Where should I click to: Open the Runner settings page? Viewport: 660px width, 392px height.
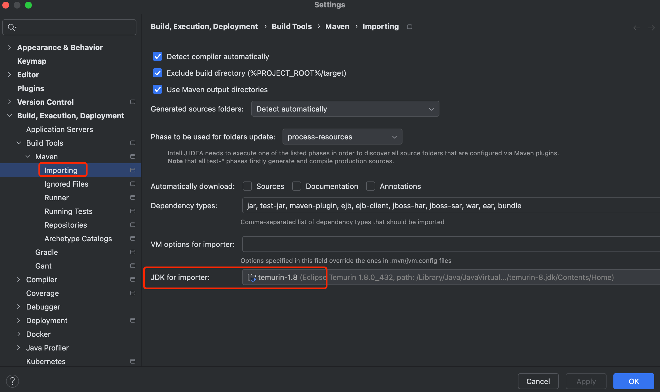tap(57, 198)
